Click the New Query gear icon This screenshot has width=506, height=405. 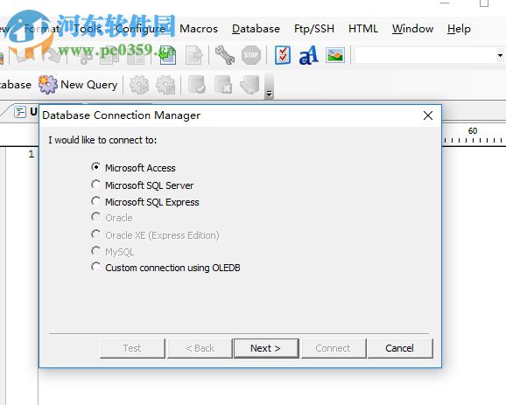(48, 85)
